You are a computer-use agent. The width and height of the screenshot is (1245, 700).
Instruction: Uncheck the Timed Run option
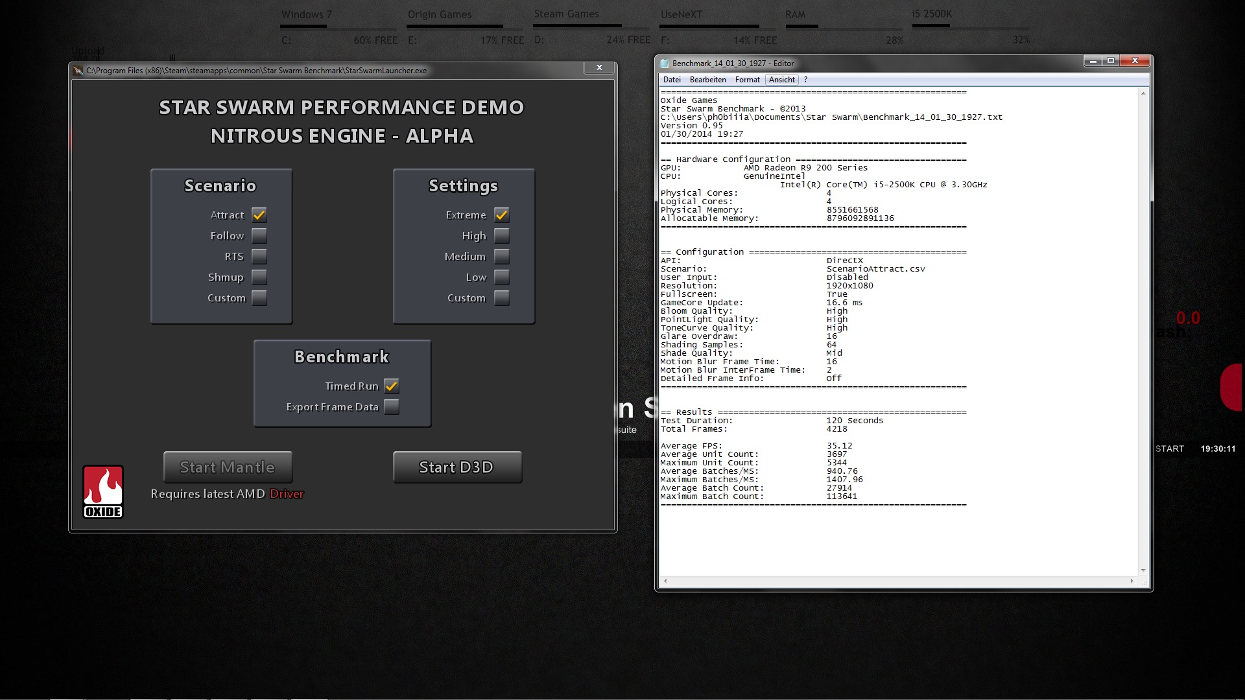coord(392,386)
